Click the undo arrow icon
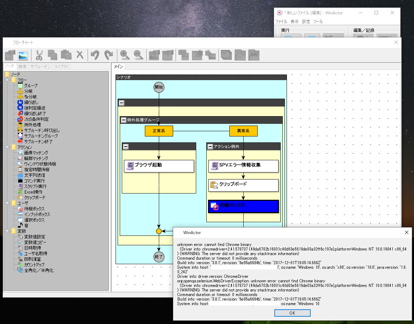Screen dimensions: 414x324 [x=95, y=55]
